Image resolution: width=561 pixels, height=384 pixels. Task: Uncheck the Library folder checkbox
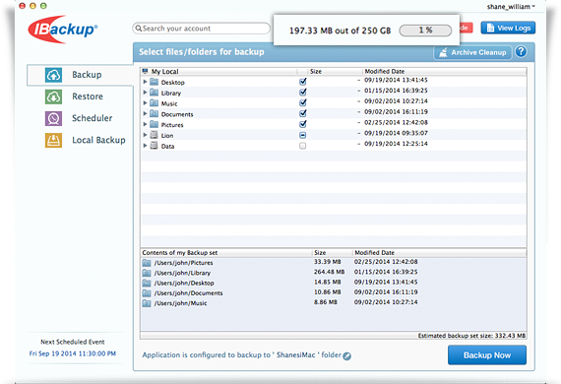303,93
